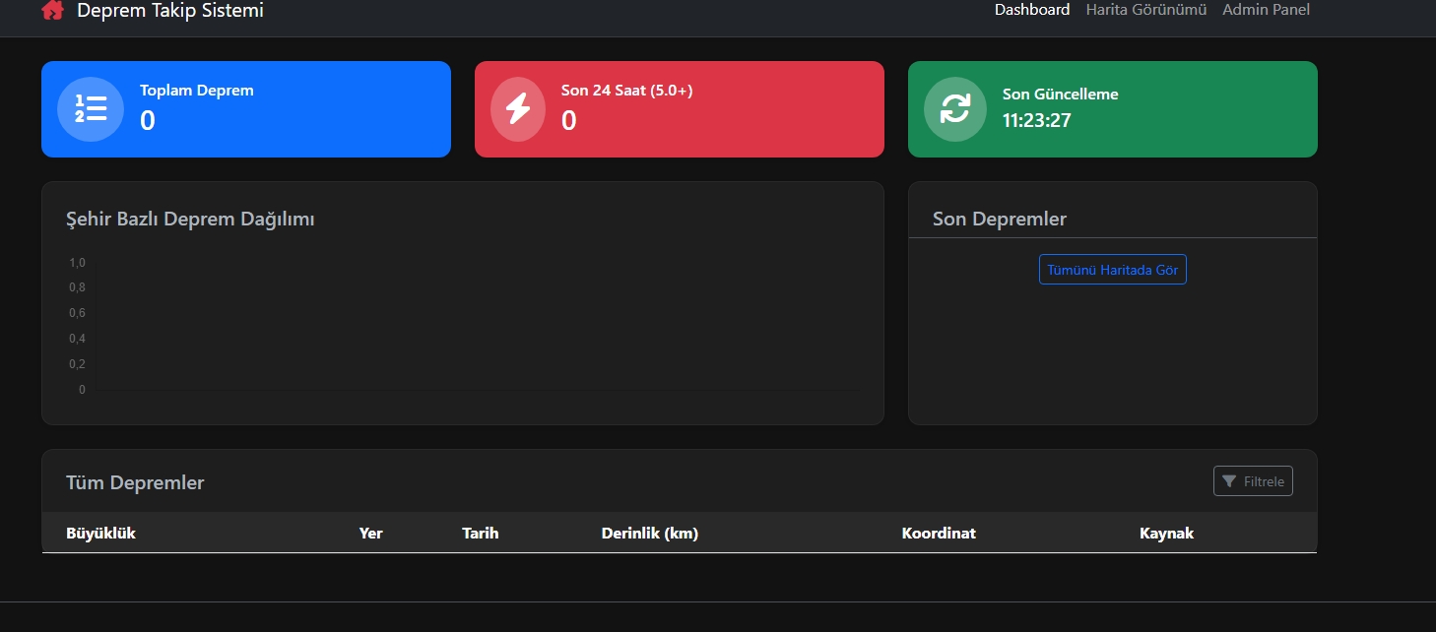
Task: Sort by the Büyüklük column header
Action: [100, 533]
